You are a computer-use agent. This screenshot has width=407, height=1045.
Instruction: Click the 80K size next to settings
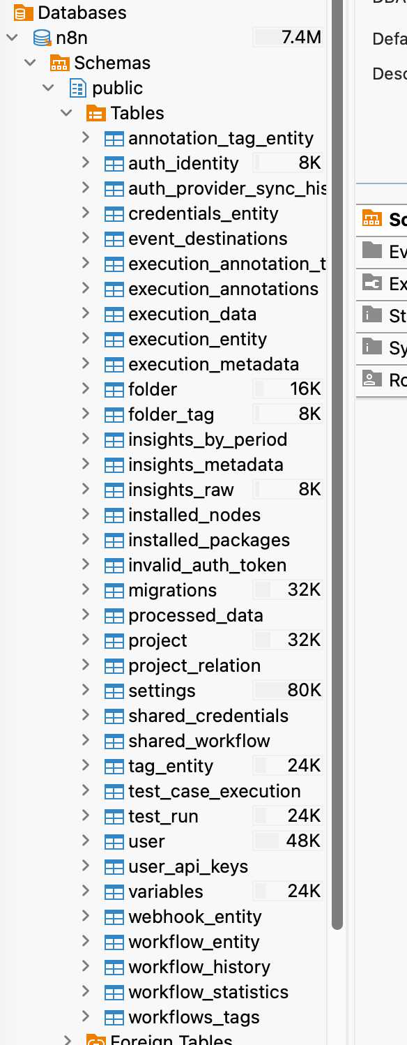click(x=305, y=691)
